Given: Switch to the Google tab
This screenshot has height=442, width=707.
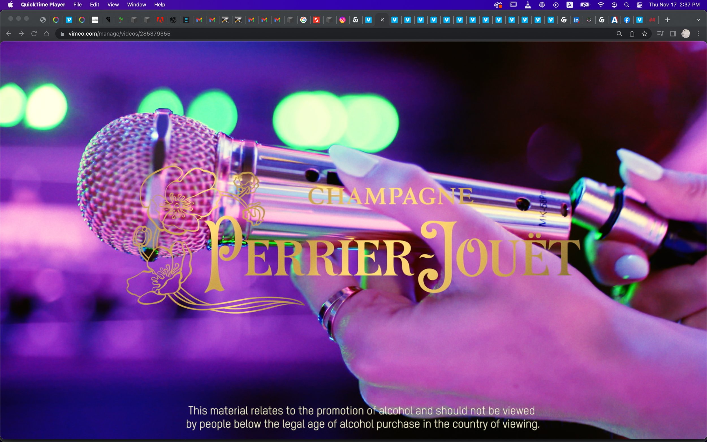Looking at the screenshot, I should (303, 20).
